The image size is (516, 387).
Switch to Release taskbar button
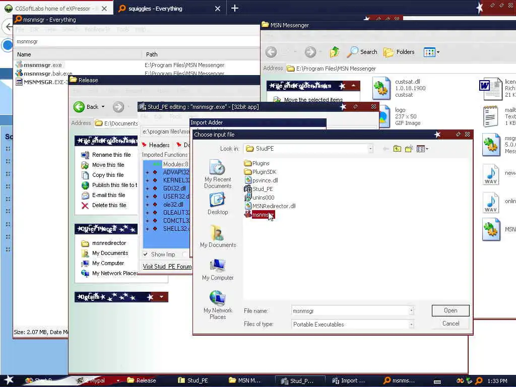(142, 380)
